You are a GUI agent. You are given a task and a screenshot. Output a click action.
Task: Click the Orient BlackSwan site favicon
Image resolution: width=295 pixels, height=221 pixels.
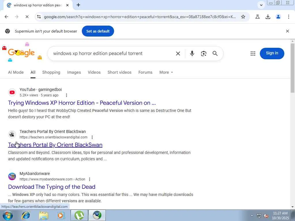12,134
